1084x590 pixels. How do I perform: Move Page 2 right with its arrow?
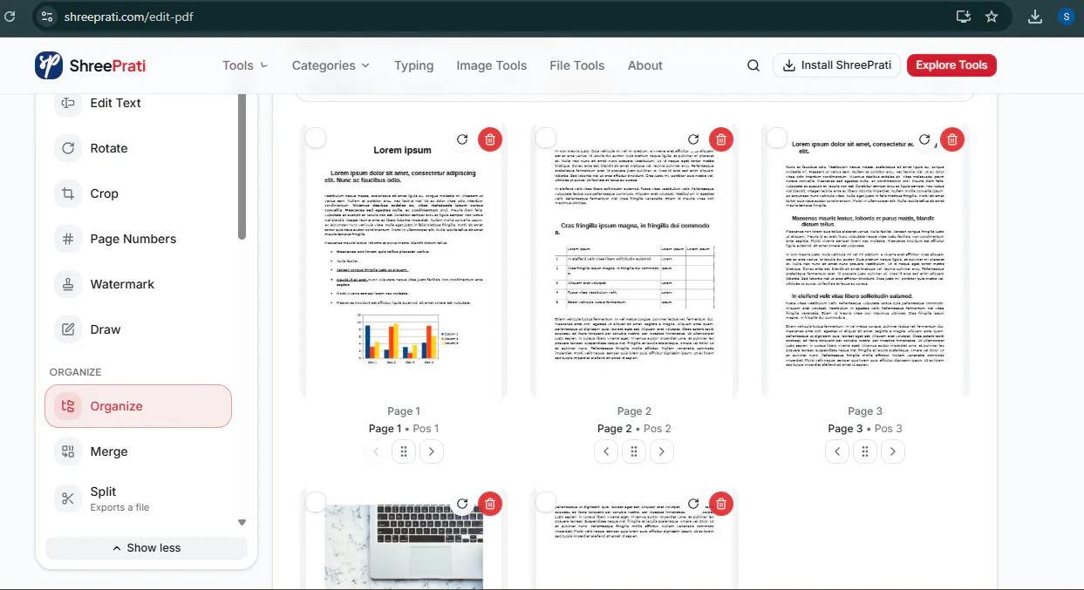(x=662, y=451)
